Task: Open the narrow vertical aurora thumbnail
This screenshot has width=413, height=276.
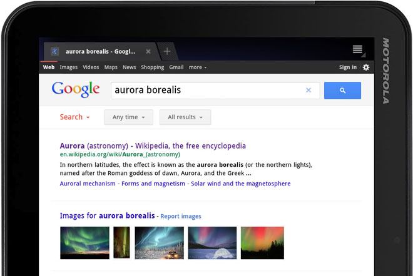Action: (121, 242)
